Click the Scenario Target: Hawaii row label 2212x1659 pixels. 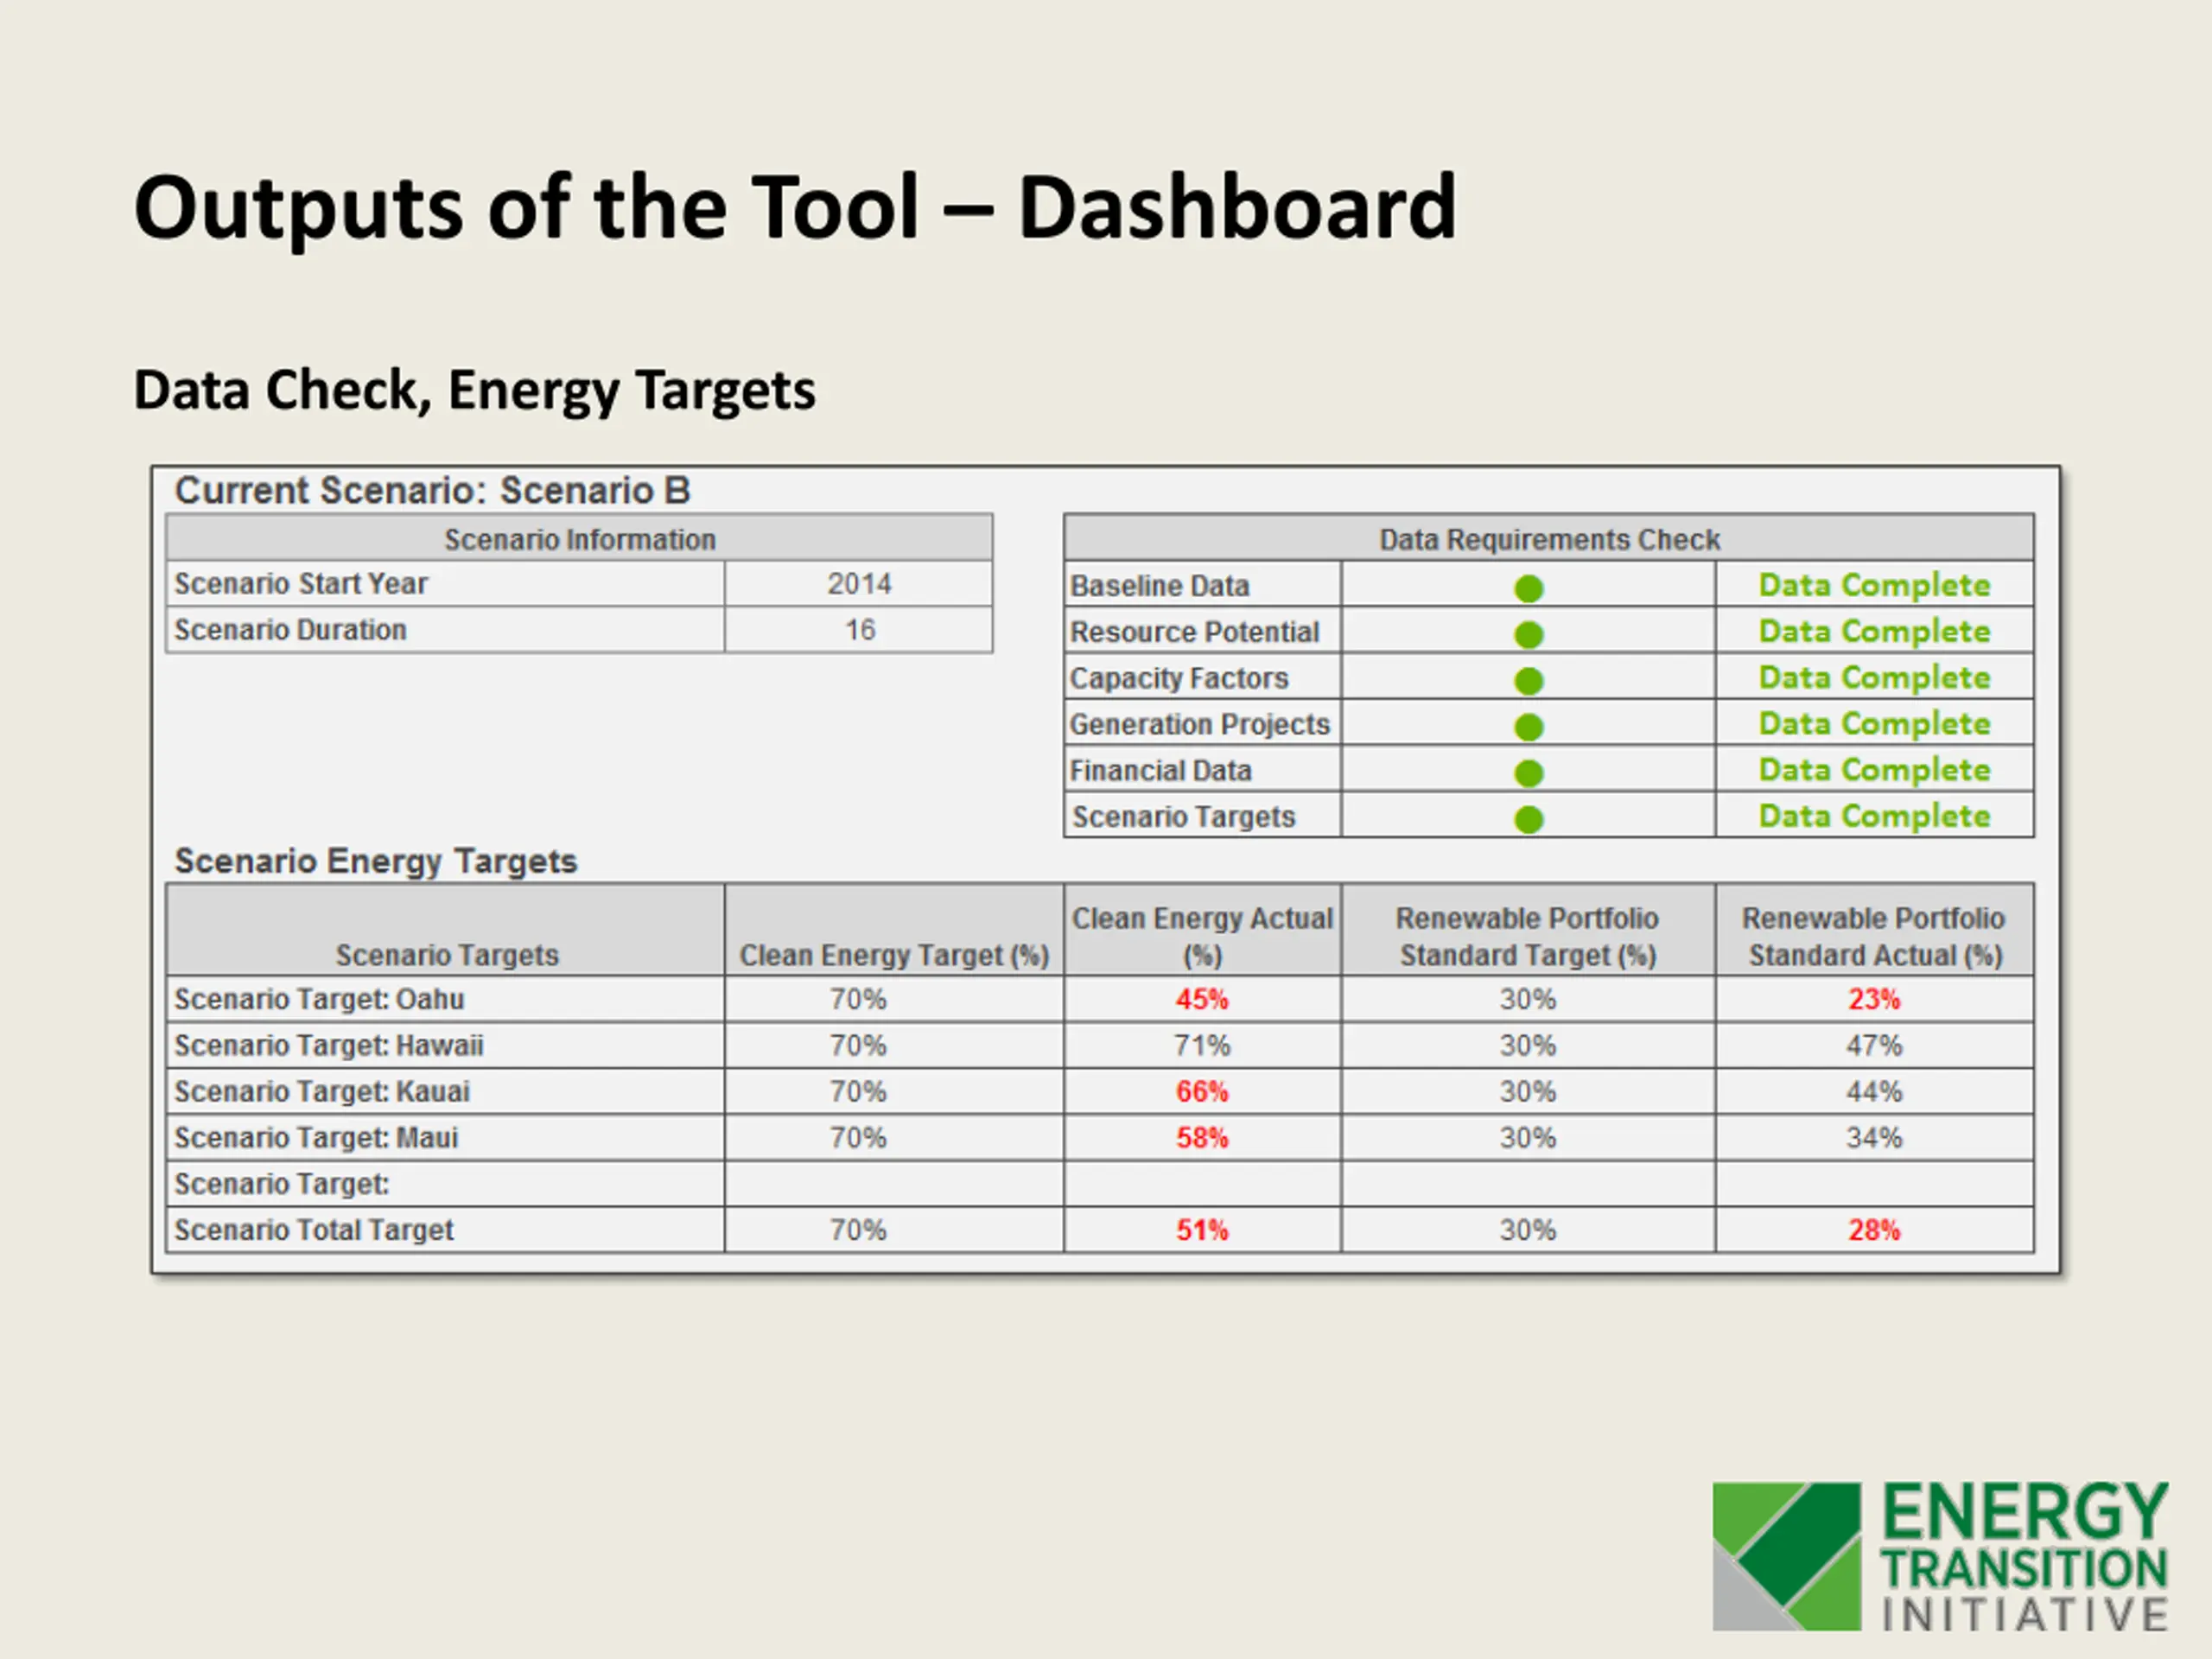point(329,1045)
